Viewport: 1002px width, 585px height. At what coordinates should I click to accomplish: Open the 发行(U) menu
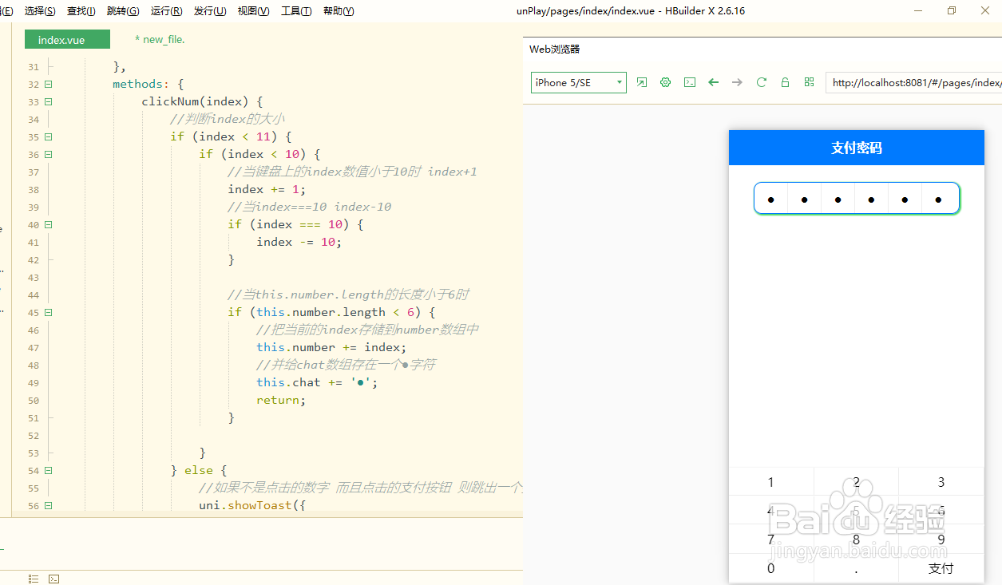click(x=210, y=11)
